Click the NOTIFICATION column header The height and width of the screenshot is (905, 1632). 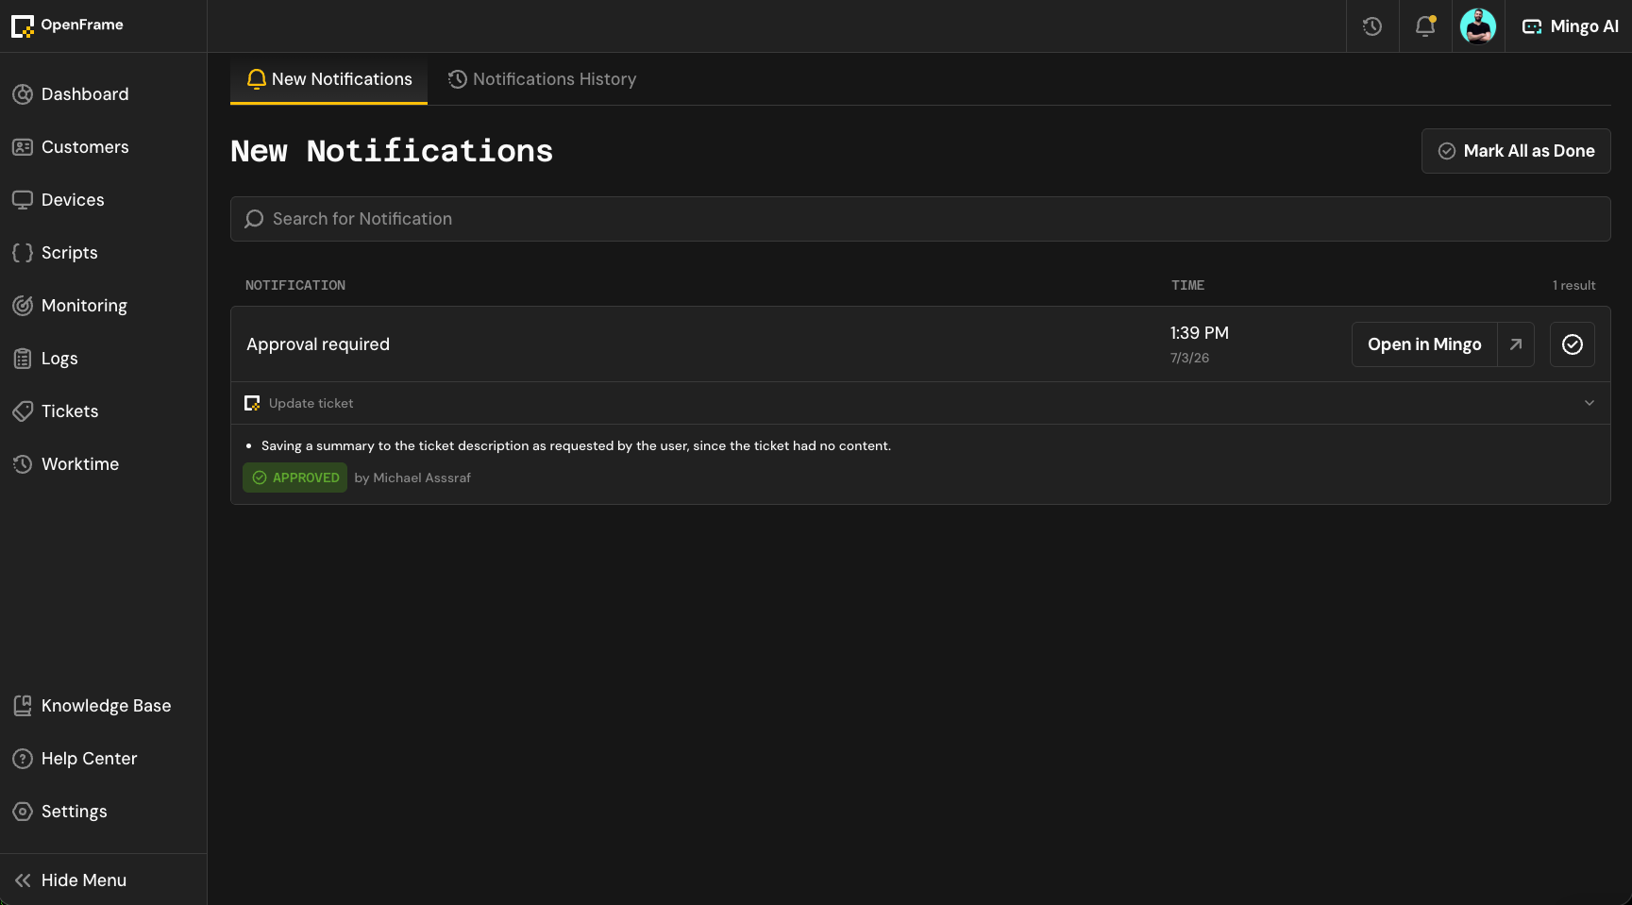pos(295,285)
